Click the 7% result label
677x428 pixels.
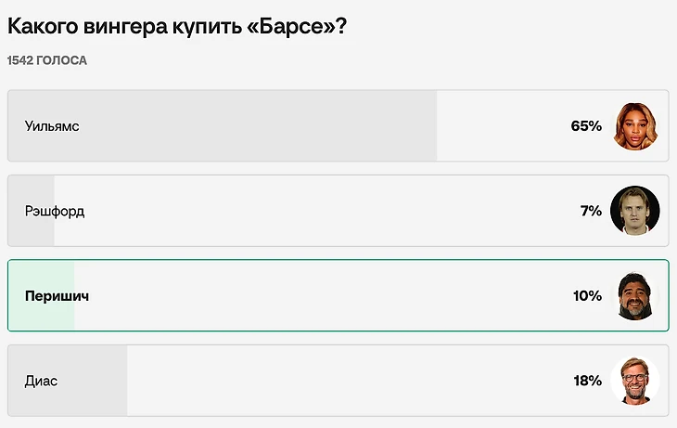(x=591, y=211)
